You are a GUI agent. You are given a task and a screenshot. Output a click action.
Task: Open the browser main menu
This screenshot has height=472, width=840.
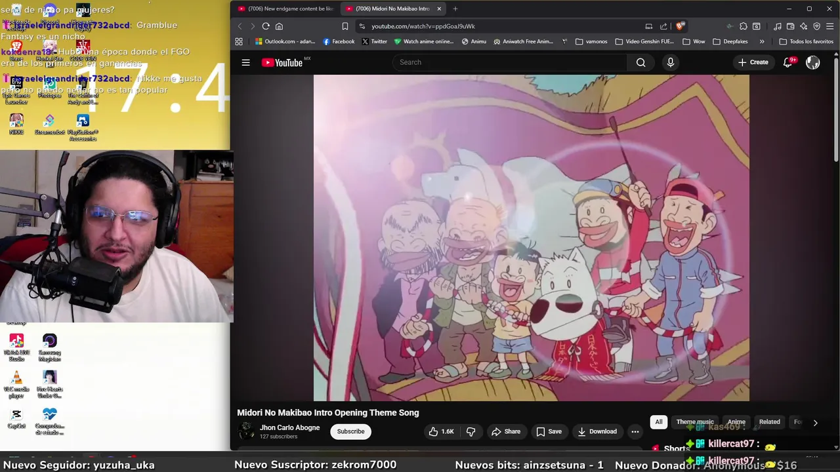pos(830,26)
